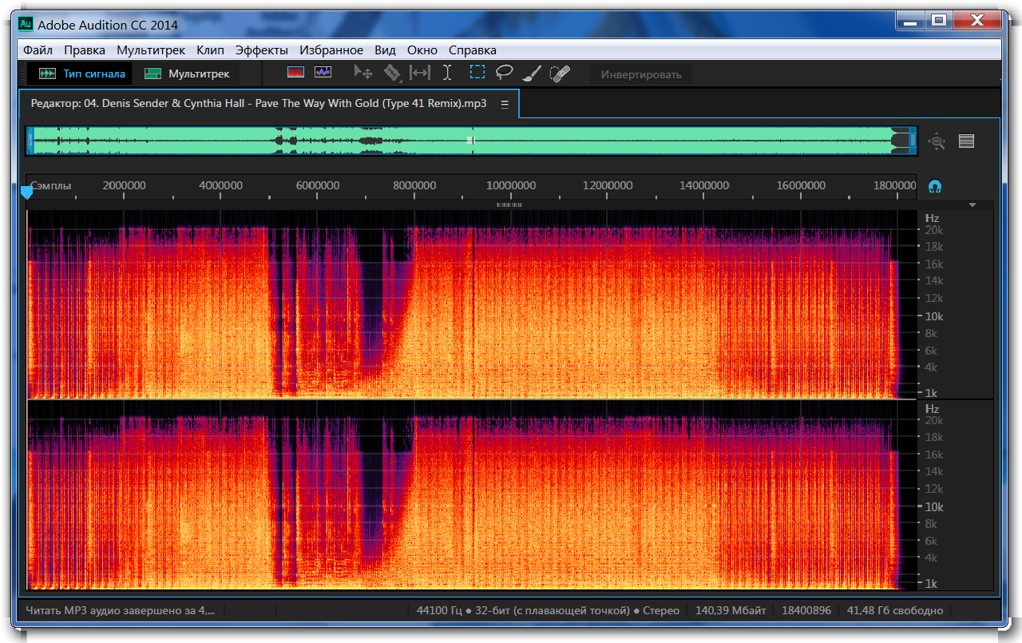Select the Time Selection I-beam tool
This screenshot has width=1022, height=643.
tap(447, 73)
